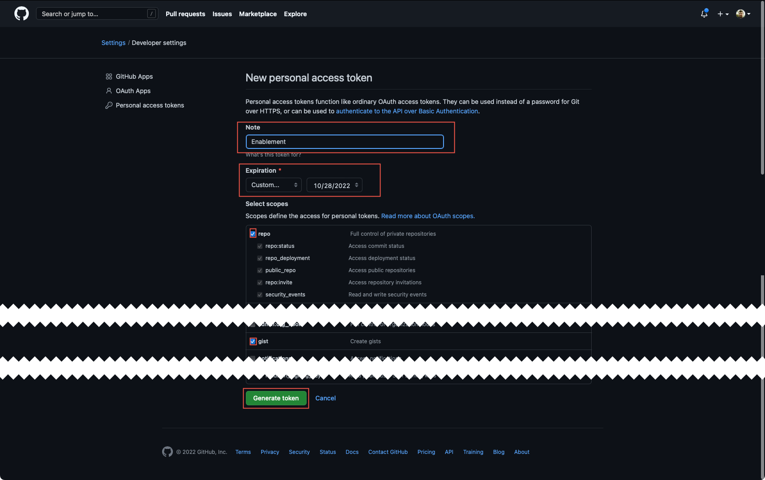Toggle the repo_deployment checkbox
765x480 pixels.
pyautogui.click(x=260, y=258)
